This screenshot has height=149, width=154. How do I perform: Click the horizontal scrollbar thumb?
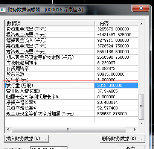click(69, 129)
